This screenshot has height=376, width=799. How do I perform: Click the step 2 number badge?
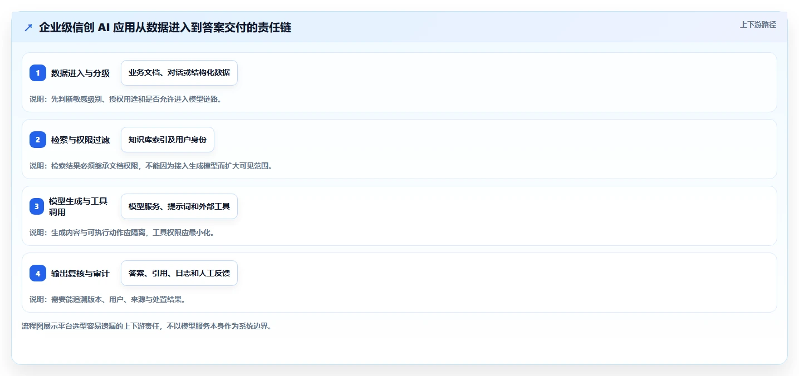38,140
